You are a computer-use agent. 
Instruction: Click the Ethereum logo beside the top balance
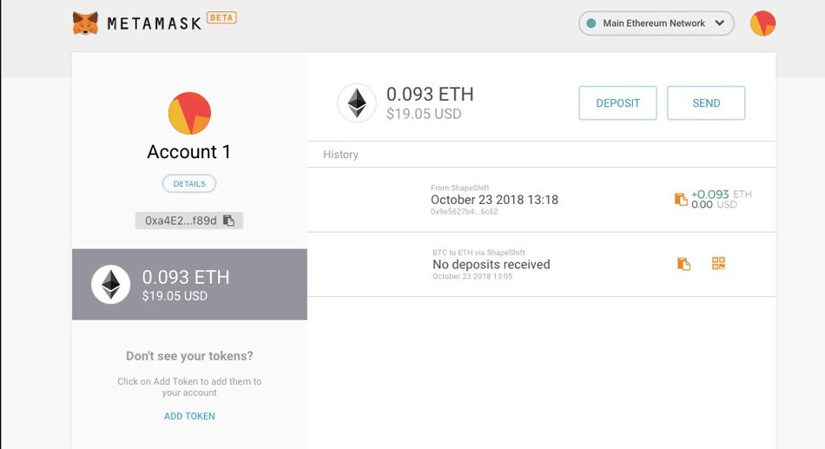(x=357, y=102)
